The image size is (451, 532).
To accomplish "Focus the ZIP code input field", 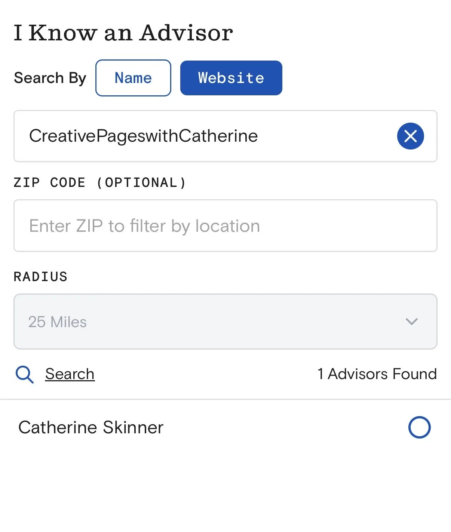I will point(225,226).
